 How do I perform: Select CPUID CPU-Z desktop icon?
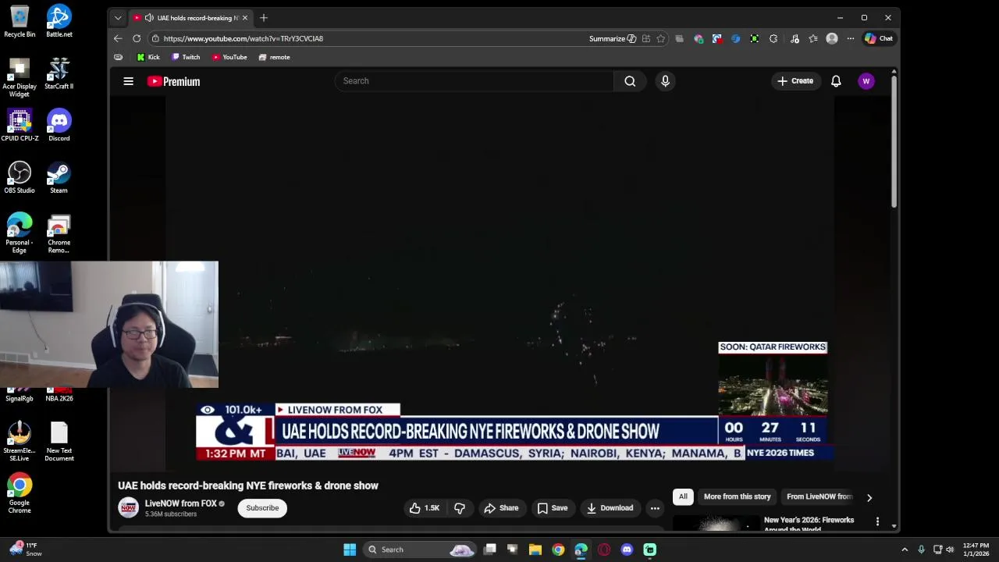20,126
